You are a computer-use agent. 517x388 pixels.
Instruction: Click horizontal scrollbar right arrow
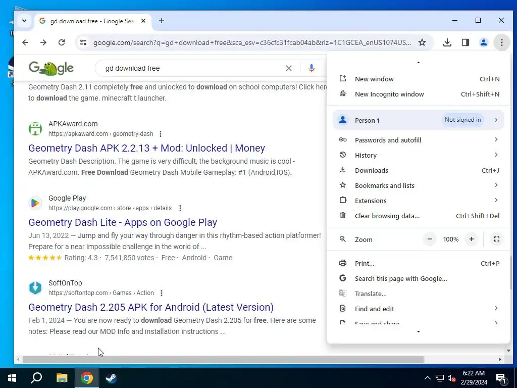click(x=500, y=359)
